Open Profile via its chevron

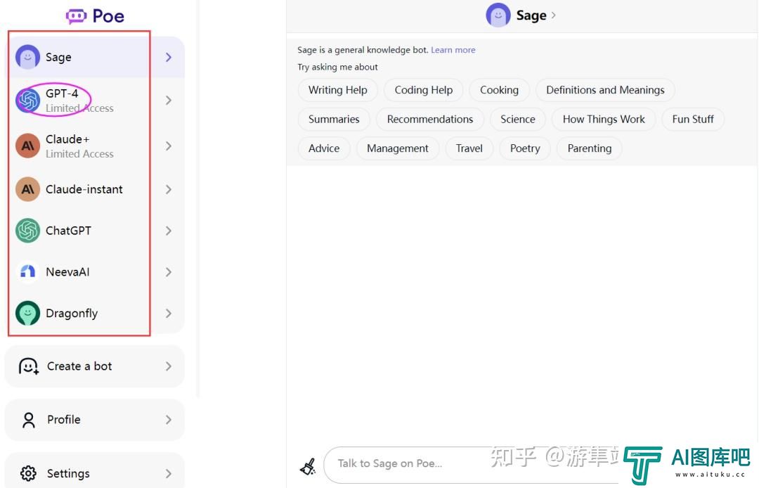click(169, 420)
